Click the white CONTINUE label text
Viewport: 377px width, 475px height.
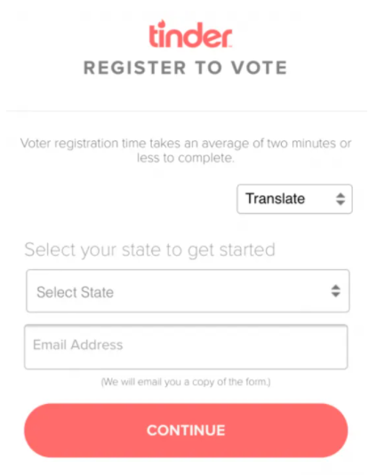click(186, 431)
